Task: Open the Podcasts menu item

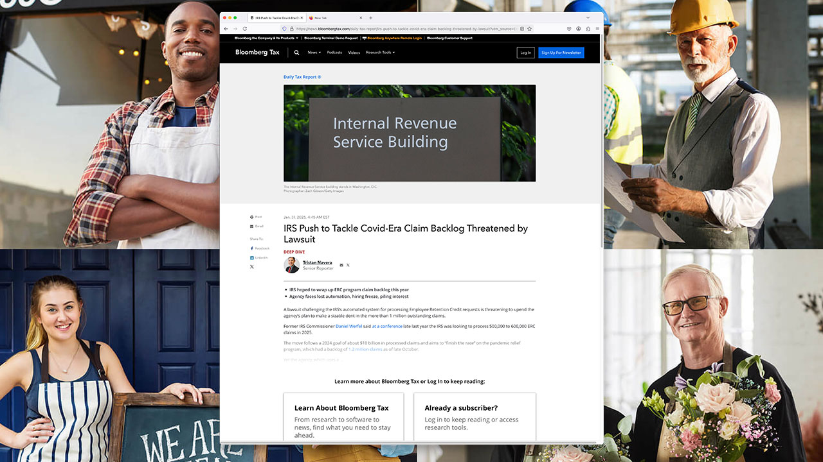Action: pyautogui.click(x=334, y=53)
